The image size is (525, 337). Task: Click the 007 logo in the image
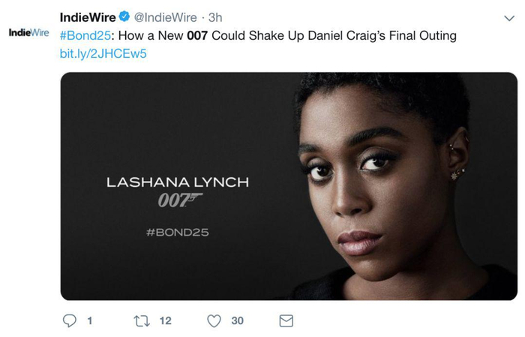pyautogui.click(x=178, y=202)
